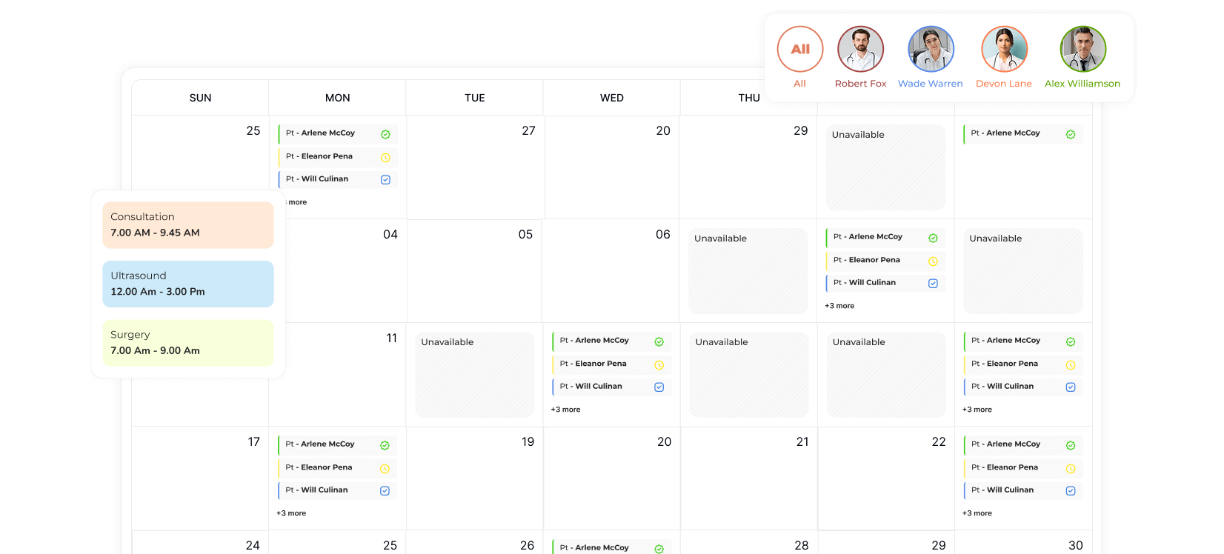
Task: Click green check icon for Arlene McCoy, first-week Saturday
Action: 1070,134
